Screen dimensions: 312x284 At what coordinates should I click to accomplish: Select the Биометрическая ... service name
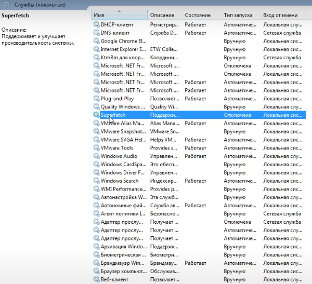(x=123, y=255)
